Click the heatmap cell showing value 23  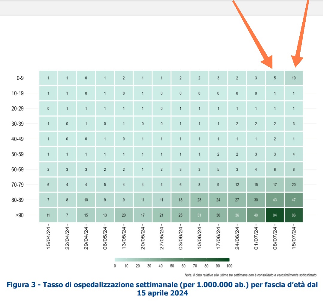[x=199, y=200]
